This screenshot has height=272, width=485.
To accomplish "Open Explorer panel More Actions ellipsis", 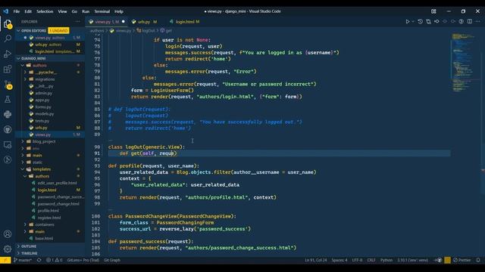I will (x=77, y=22).
